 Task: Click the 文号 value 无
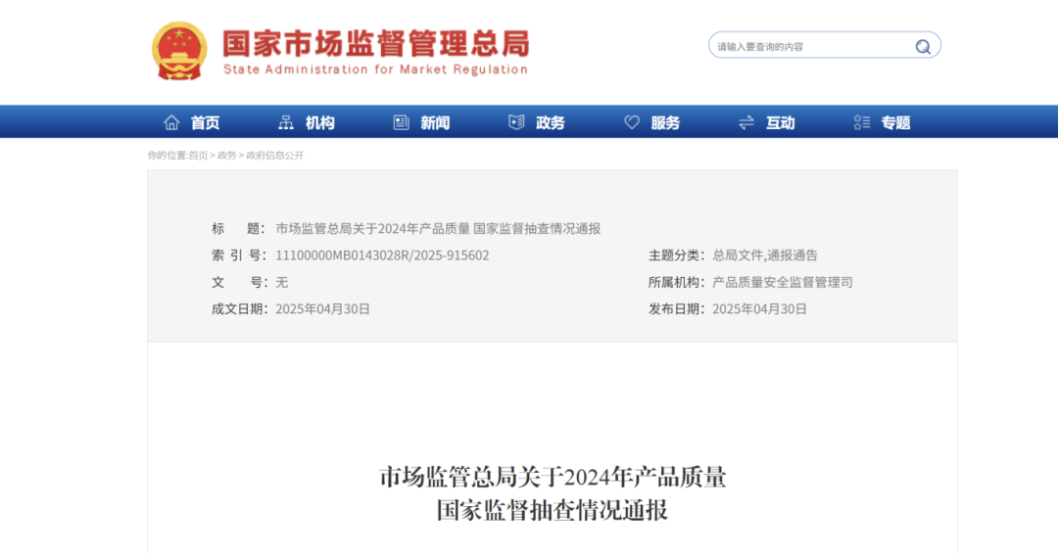click(282, 283)
